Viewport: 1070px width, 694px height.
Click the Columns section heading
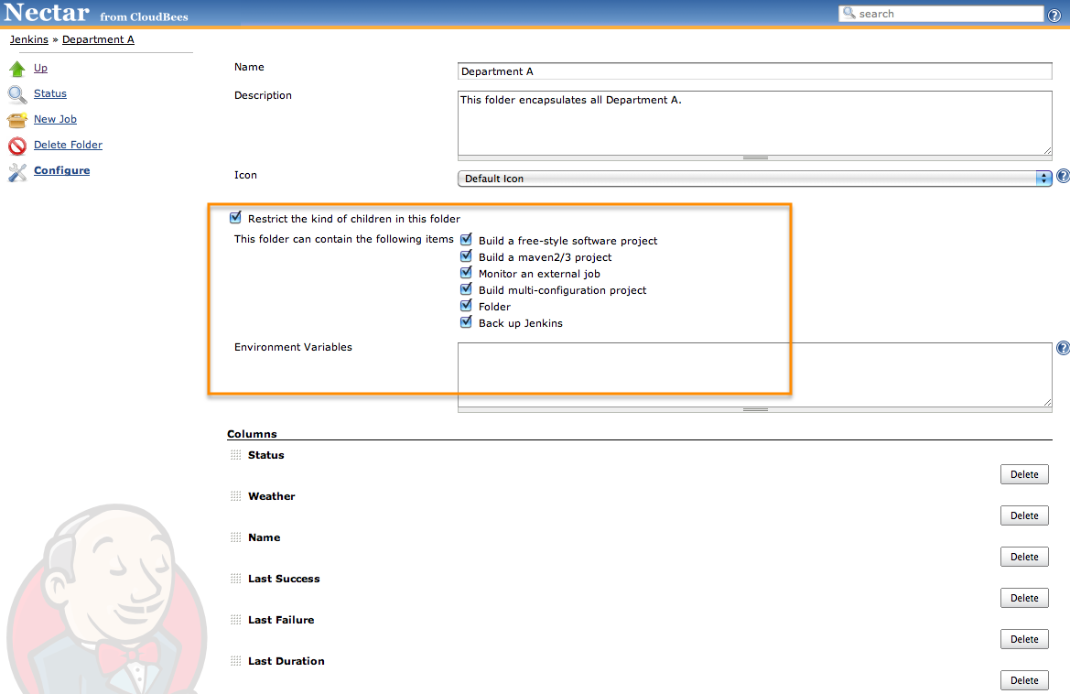pos(252,434)
